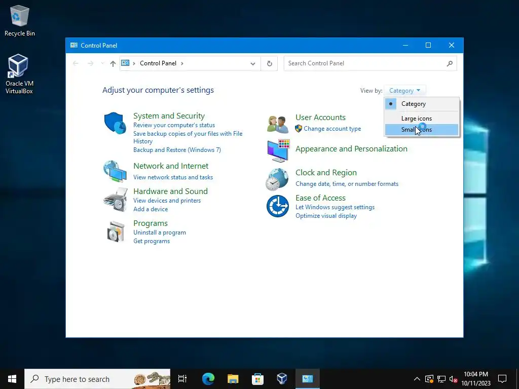Open the Ease of Access heading
This screenshot has height=389, width=519.
pyautogui.click(x=320, y=198)
